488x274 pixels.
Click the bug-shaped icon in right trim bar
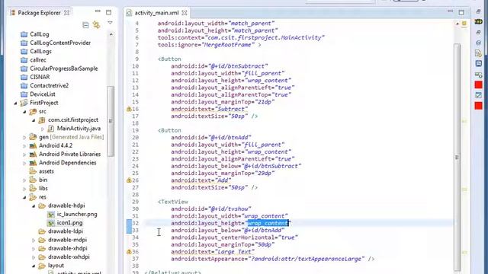click(x=478, y=21)
